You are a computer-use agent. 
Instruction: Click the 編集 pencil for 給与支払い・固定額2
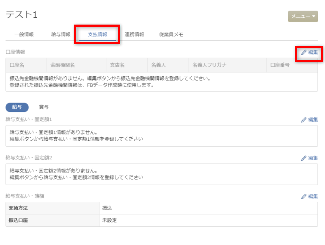[309, 158]
